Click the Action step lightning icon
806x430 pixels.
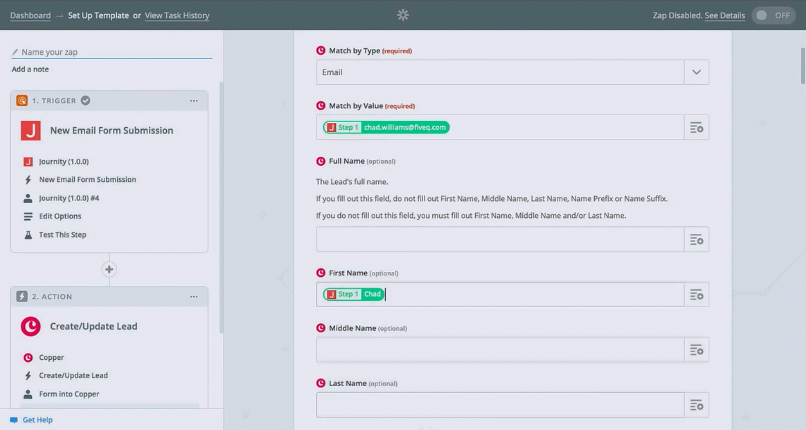click(22, 297)
